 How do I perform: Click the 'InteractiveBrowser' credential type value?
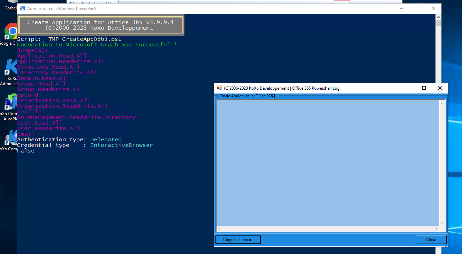121,145
